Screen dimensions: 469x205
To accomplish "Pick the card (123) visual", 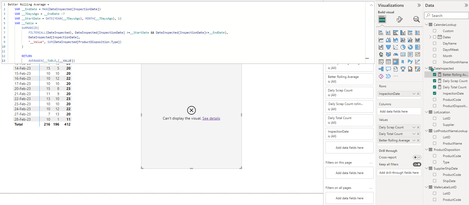I will 403,54.
